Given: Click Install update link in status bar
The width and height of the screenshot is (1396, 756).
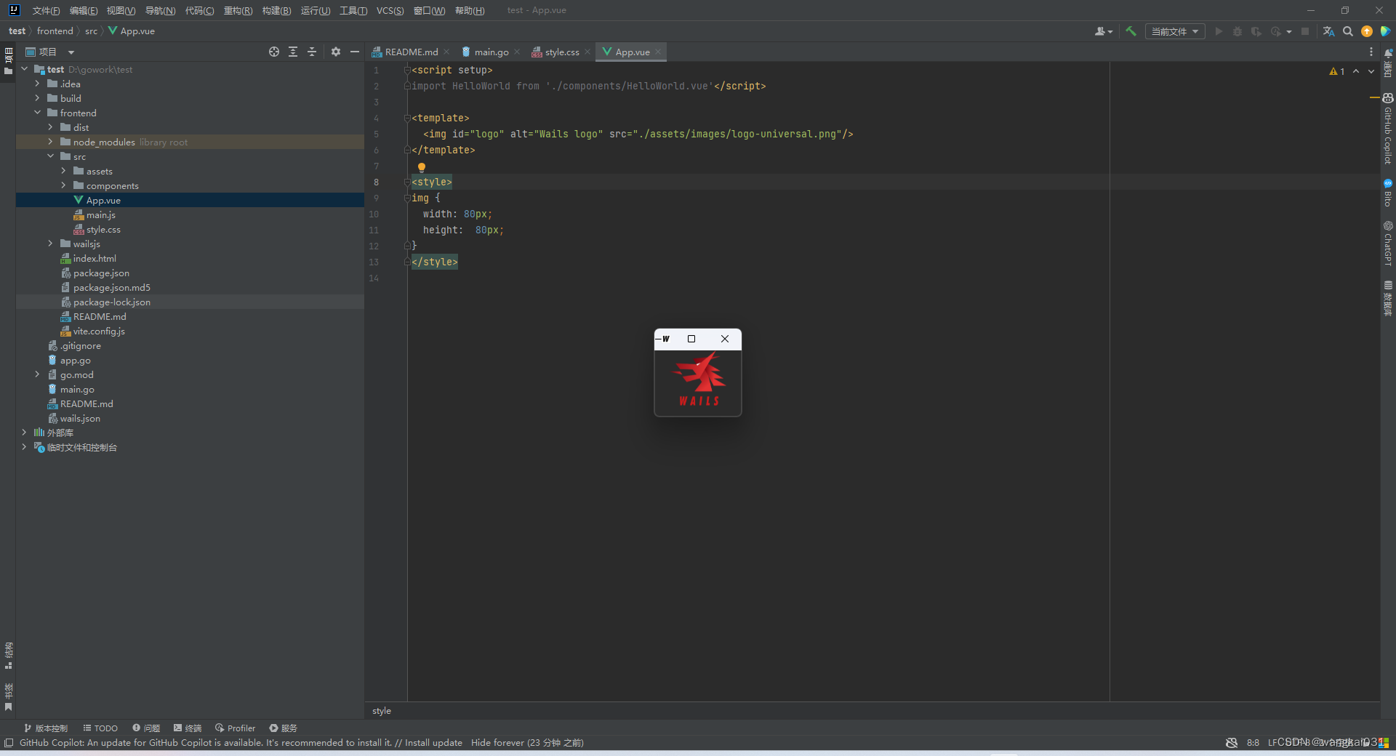Looking at the screenshot, I should (433, 742).
